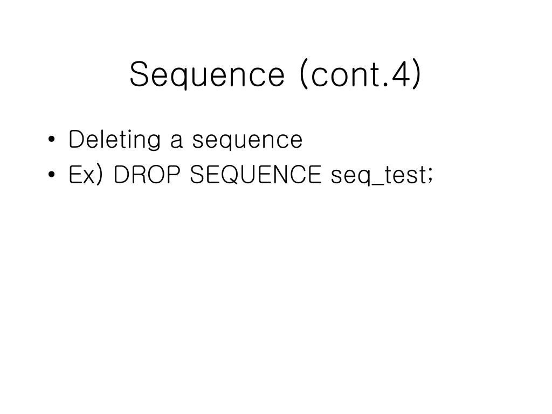Click '(cont.4)' in the slide title

360,74
